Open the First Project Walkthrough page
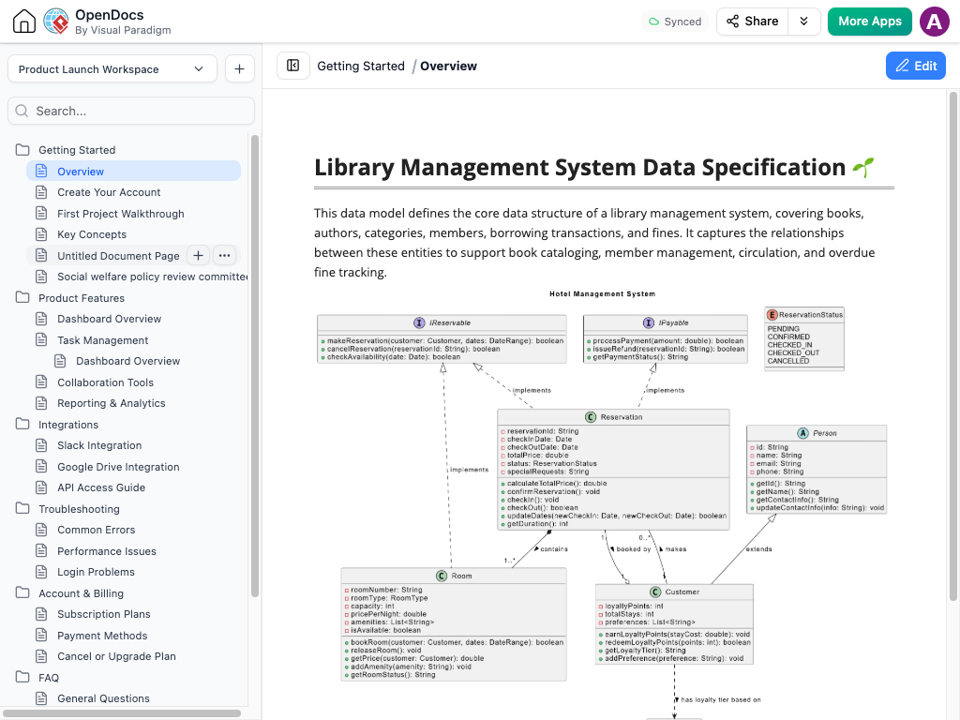Image resolution: width=960 pixels, height=720 pixels. click(121, 214)
